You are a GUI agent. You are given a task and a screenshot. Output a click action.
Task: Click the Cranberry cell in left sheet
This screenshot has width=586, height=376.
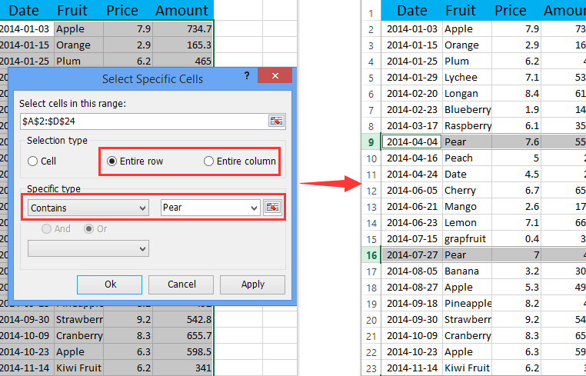point(79,336)
